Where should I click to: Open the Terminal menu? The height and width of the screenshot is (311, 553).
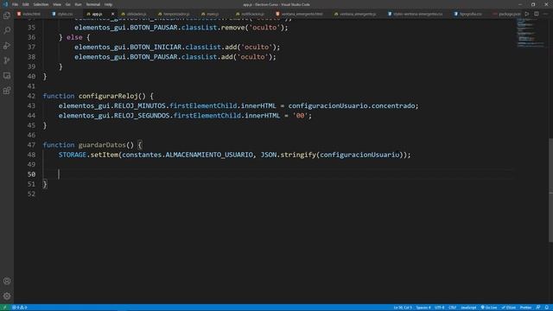click(93, 4)
